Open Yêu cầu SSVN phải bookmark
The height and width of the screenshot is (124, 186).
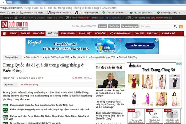pyautogui.click(x=142, y=13)
